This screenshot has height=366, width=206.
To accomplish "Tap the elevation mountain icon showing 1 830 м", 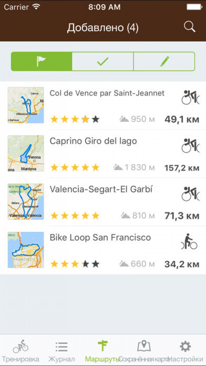I will (x=118, y=167).
